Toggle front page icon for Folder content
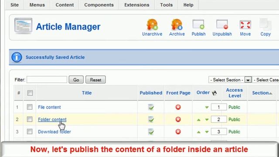 point(178,119)
